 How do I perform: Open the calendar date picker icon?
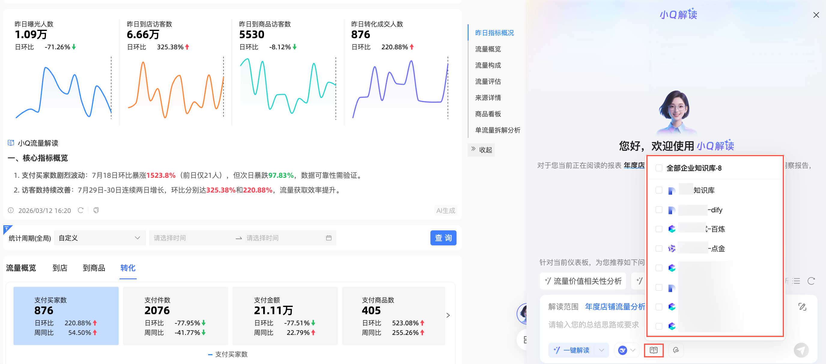tap(328, 238)
